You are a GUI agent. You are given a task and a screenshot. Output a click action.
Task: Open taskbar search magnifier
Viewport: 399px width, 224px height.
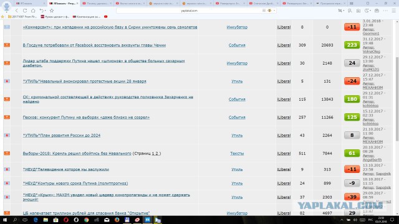pos(15,220)
